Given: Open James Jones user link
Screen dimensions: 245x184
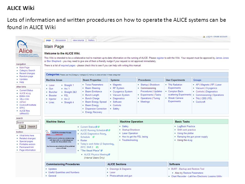Looking at the screenshot, I should [x=222, y=58].
